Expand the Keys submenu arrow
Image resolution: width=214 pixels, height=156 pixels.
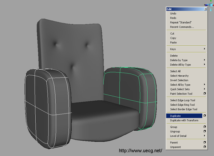(x=204, y=49)
